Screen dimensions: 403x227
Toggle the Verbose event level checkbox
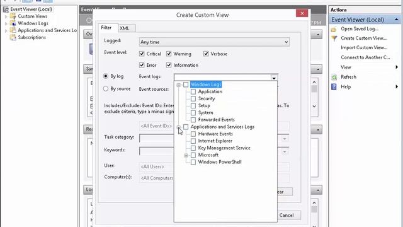(x=206, y=54)
